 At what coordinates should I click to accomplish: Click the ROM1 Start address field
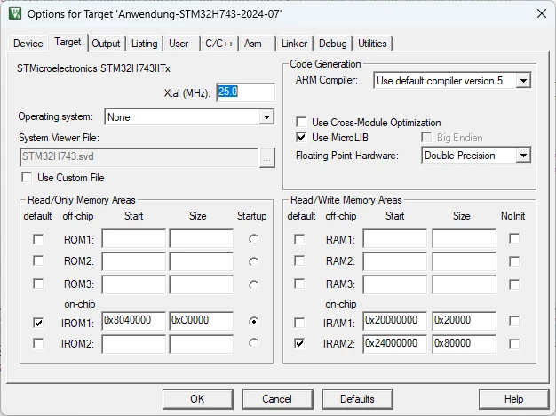point(134,238)
